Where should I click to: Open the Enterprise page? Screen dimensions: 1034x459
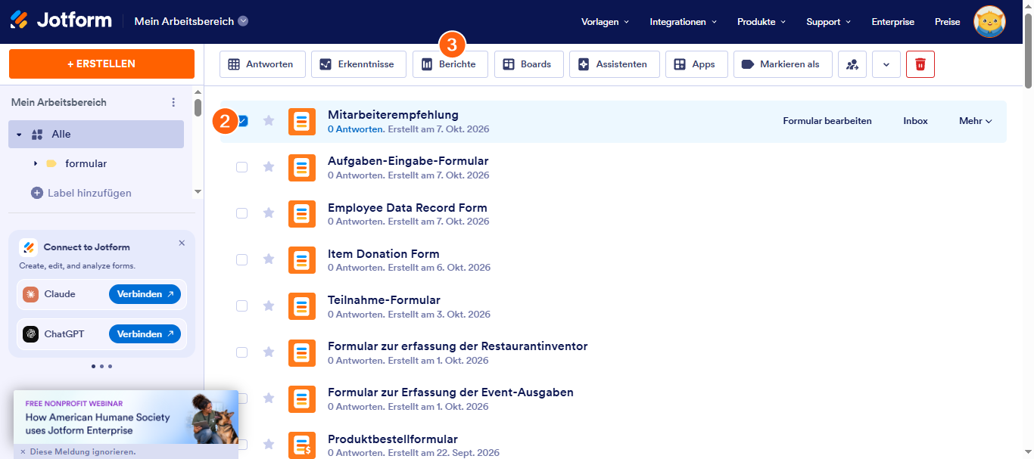pos(893,22)
